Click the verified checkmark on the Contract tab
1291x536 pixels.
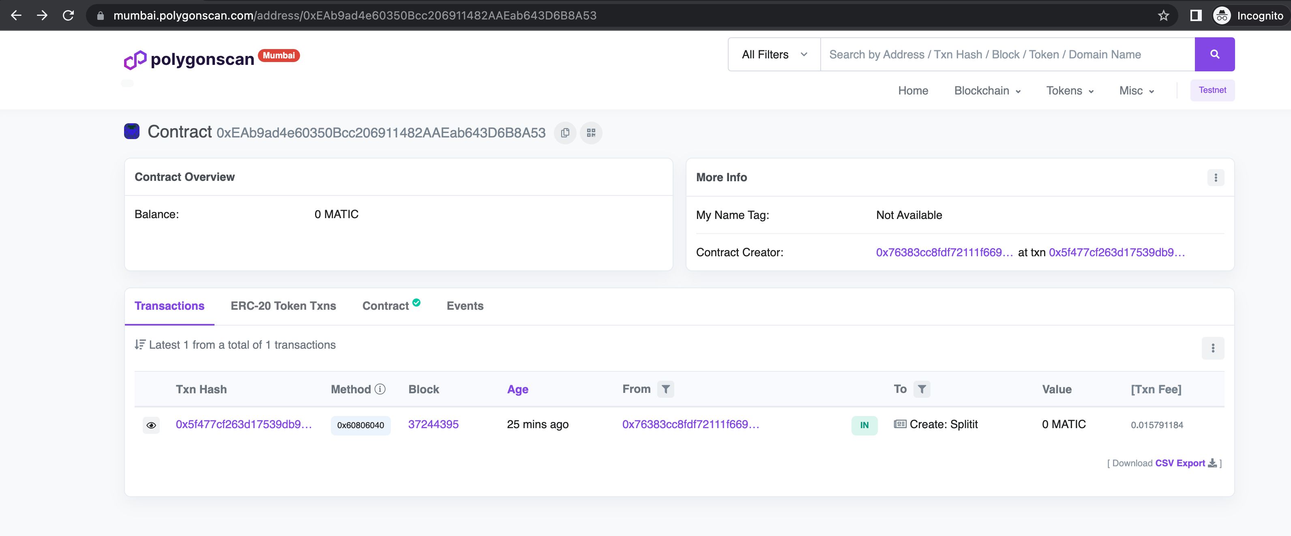pyautogui.click(x=416, y=302)
